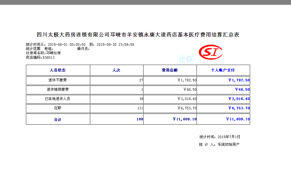
Task: Select ¥46.50 in the 费用总额 column
Action: coord(190,90)
